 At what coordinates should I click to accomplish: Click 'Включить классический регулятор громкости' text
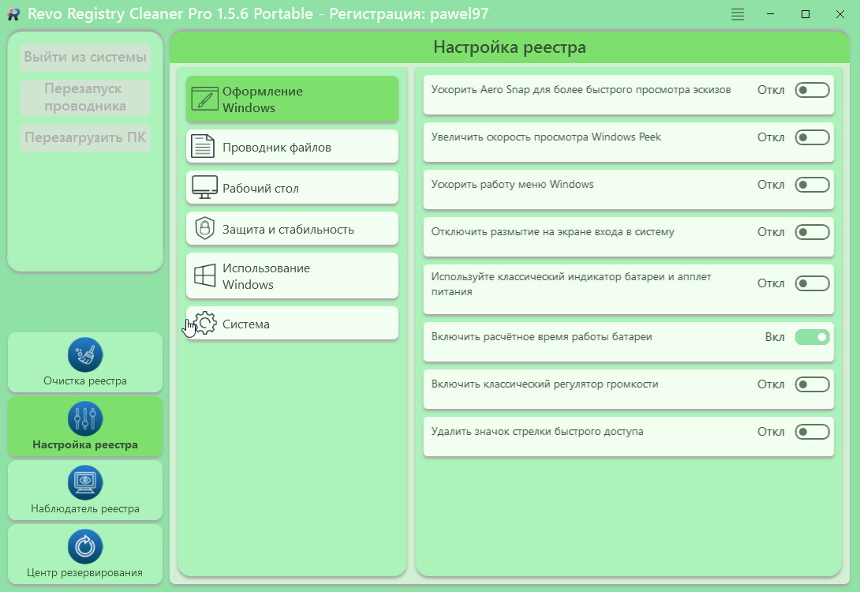coord(544,384)
